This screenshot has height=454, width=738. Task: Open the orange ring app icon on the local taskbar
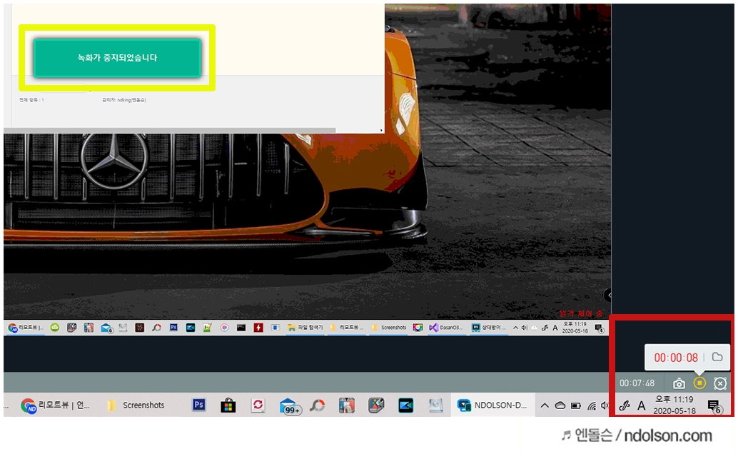(x=317, y=405)
